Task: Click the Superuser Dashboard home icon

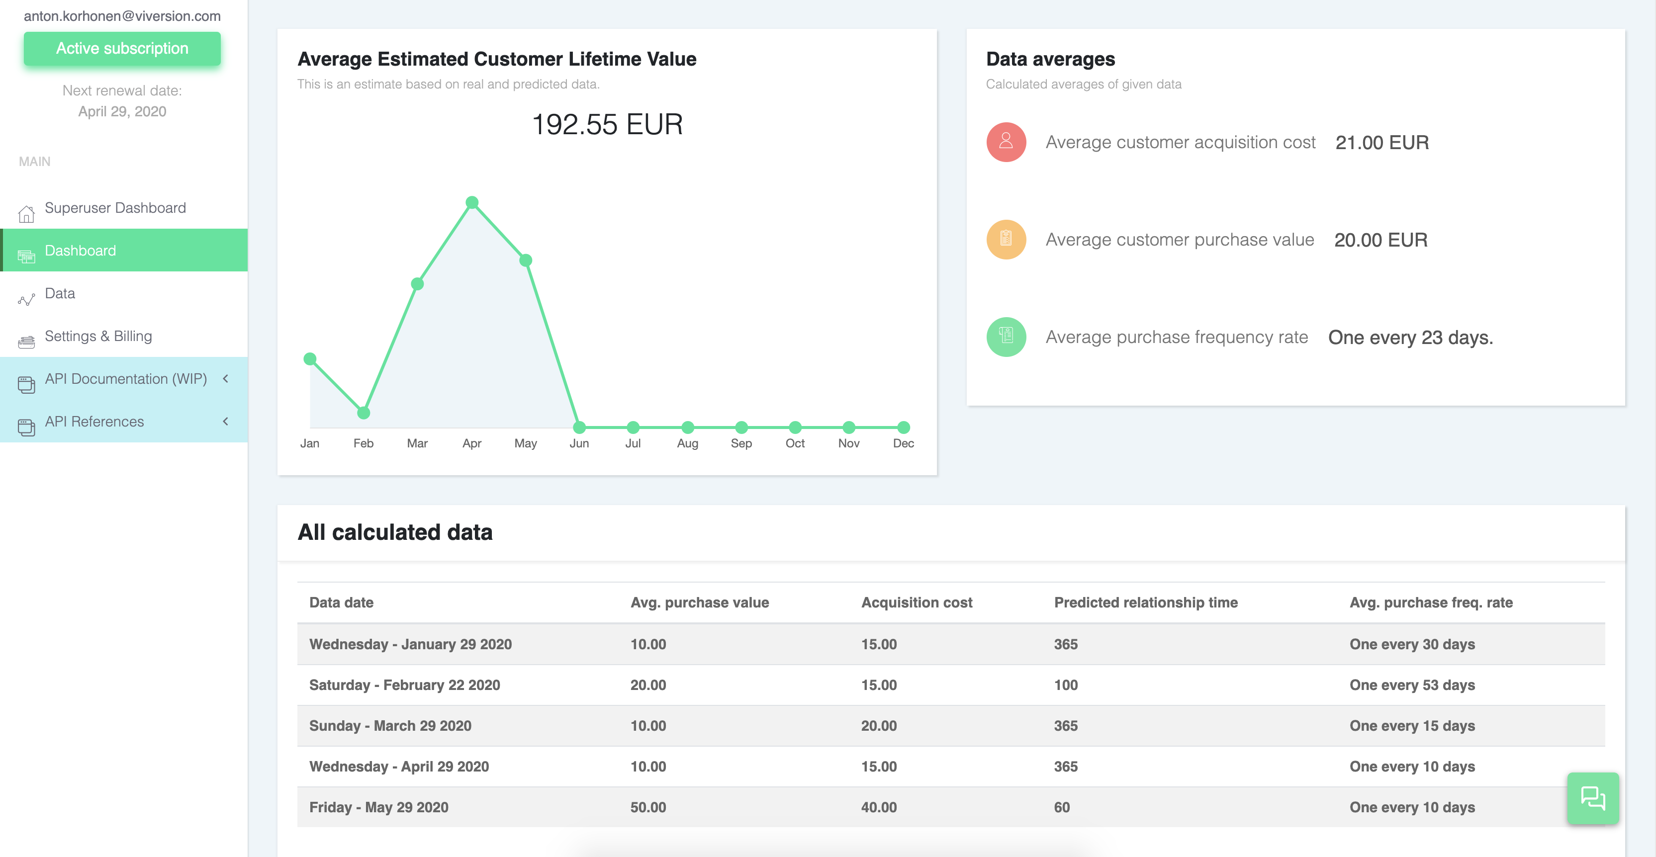Action: pos(26,214)
